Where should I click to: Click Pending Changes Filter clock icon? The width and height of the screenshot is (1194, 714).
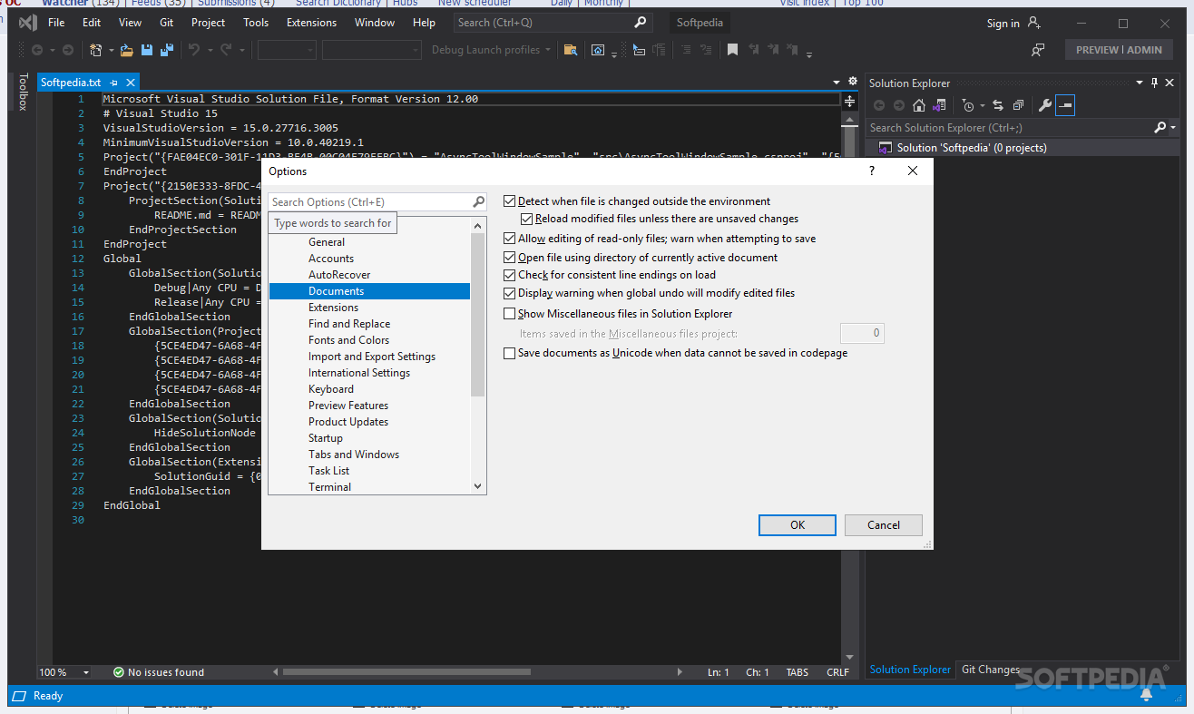968,105
